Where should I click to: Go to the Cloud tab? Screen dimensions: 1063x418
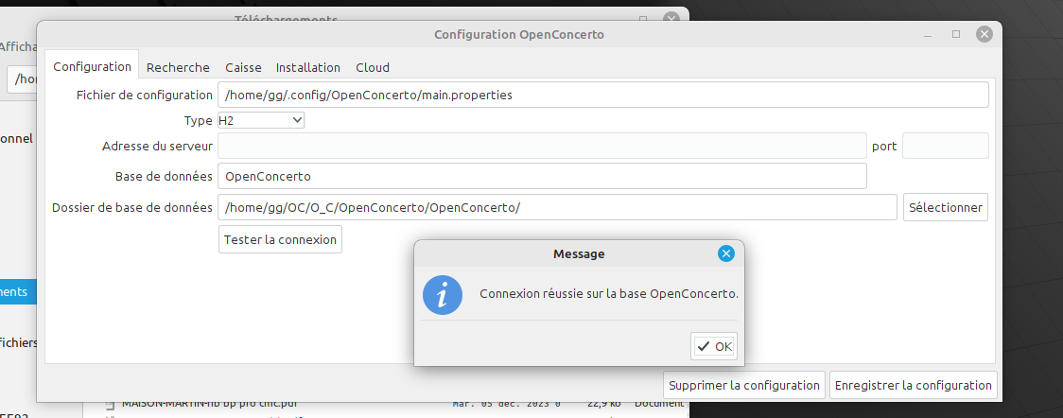point(373,67)
